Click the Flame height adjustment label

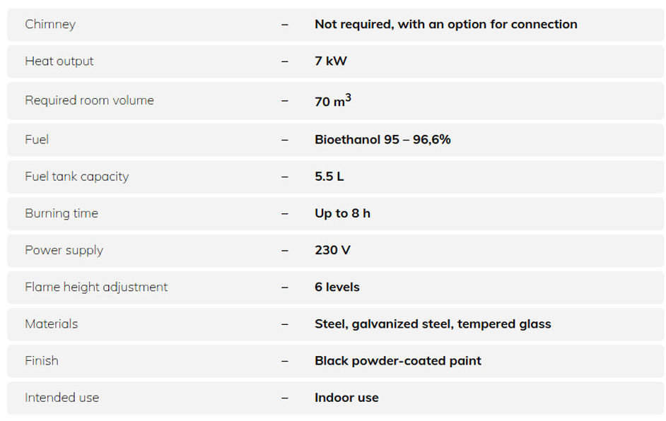(x=96, y=287)
